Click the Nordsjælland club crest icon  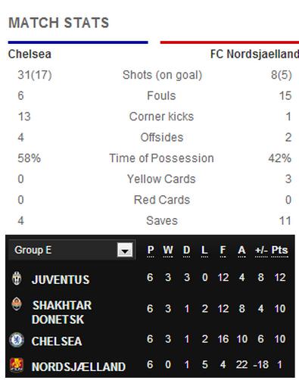(17, 365)
